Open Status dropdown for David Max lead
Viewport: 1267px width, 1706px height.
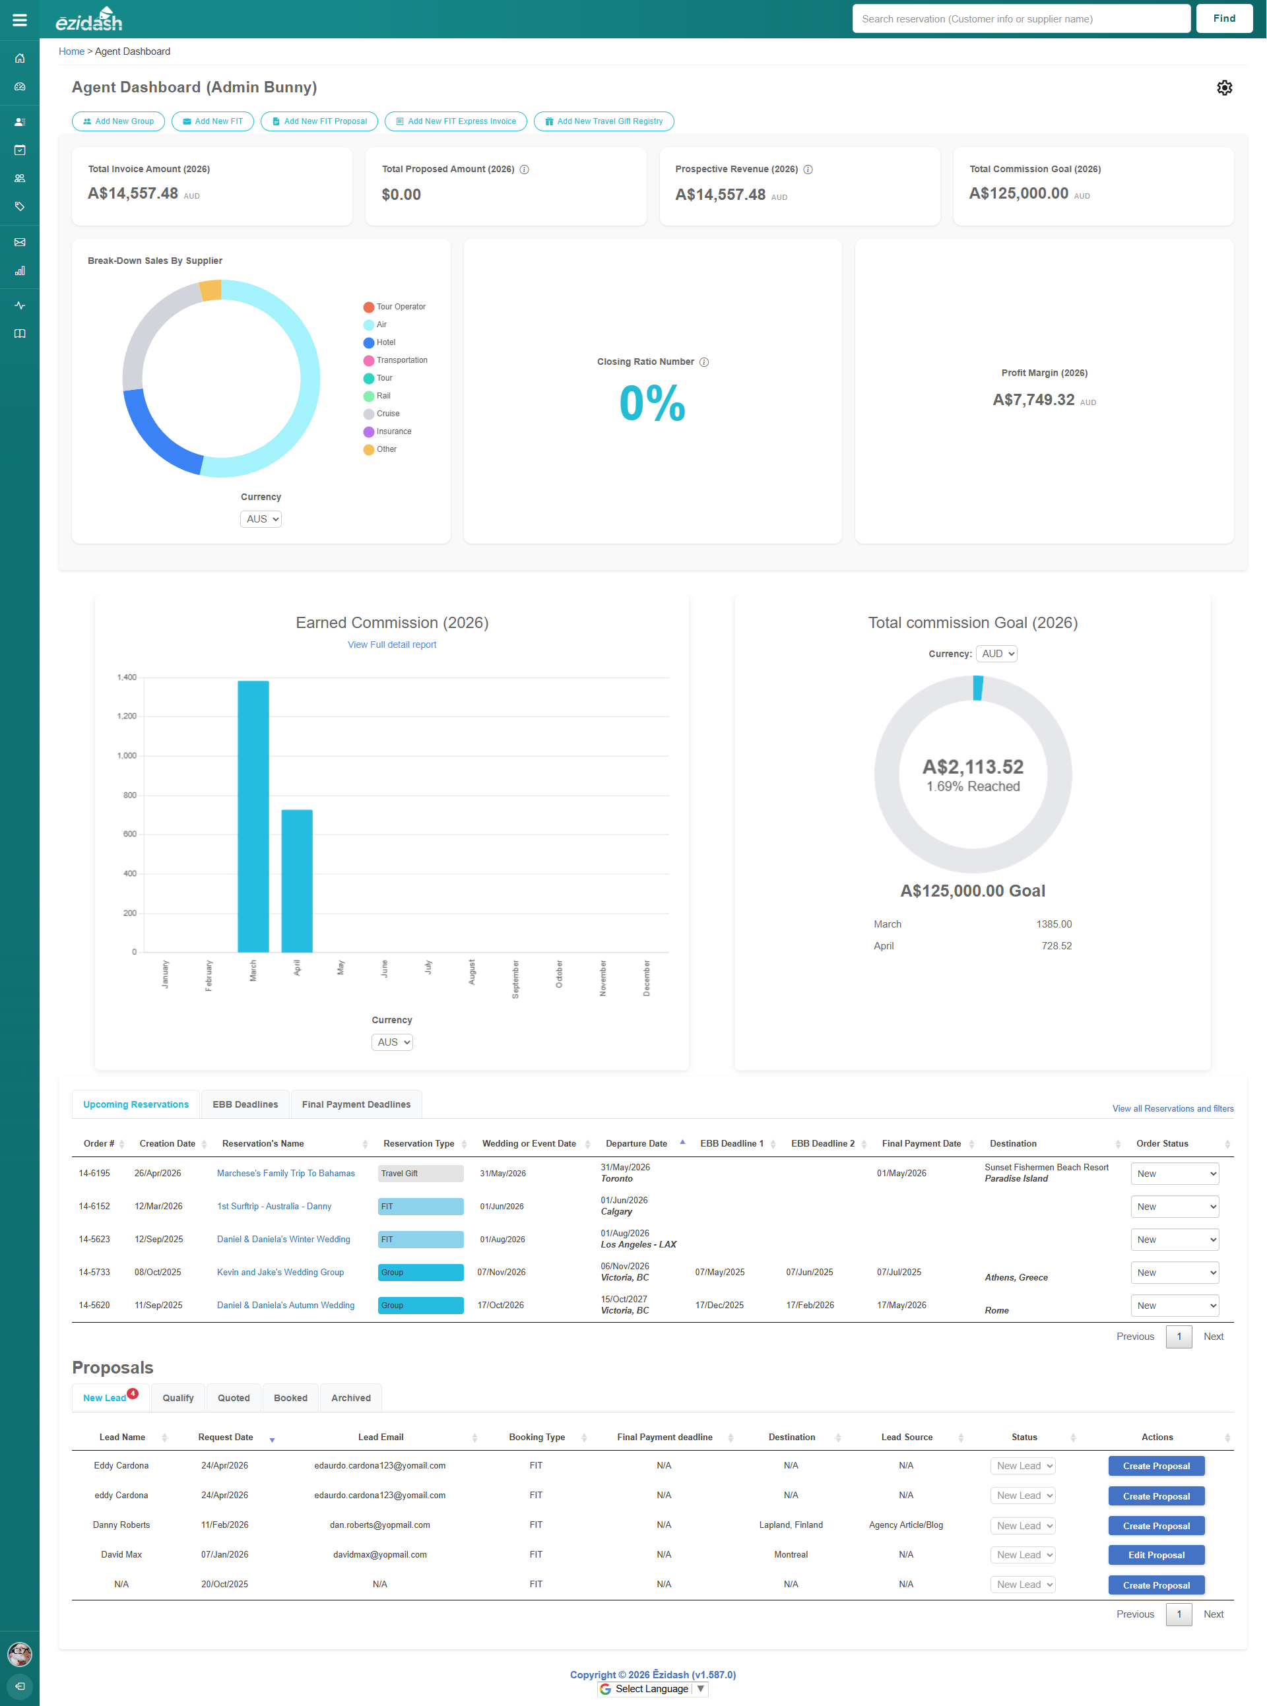pyautogui.click(x=1023, y=1555)
